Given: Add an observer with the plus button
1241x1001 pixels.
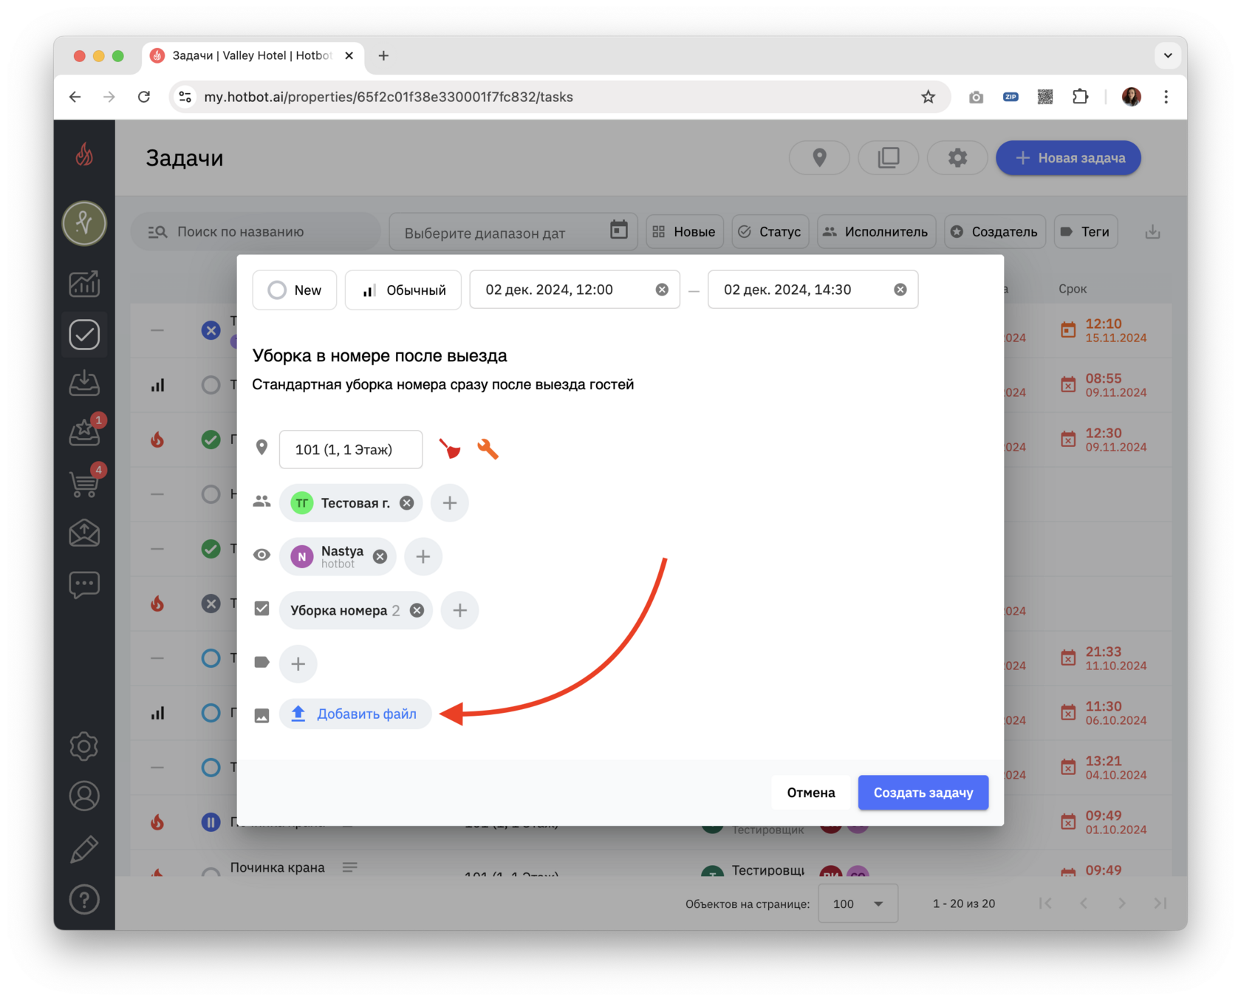Looking at the screenshot, I should point(423,557).
